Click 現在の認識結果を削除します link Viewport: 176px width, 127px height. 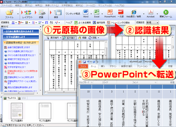(x=20, y=88)
